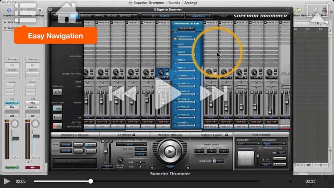Open the Instrument dropdown showing Kick
334x188 pixels.
coord(248,143)
